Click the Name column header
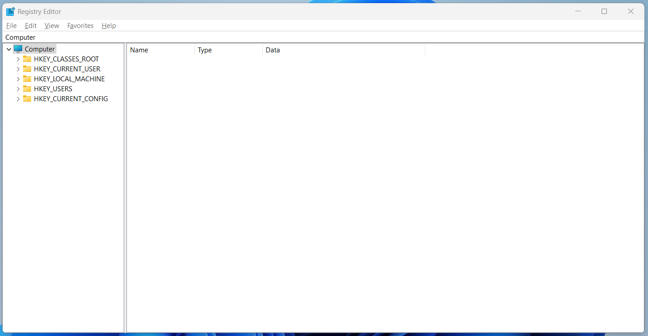 [161, 50]
